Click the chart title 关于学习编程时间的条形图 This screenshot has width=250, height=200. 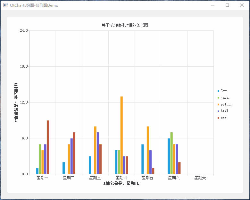[x=125, y=25]
